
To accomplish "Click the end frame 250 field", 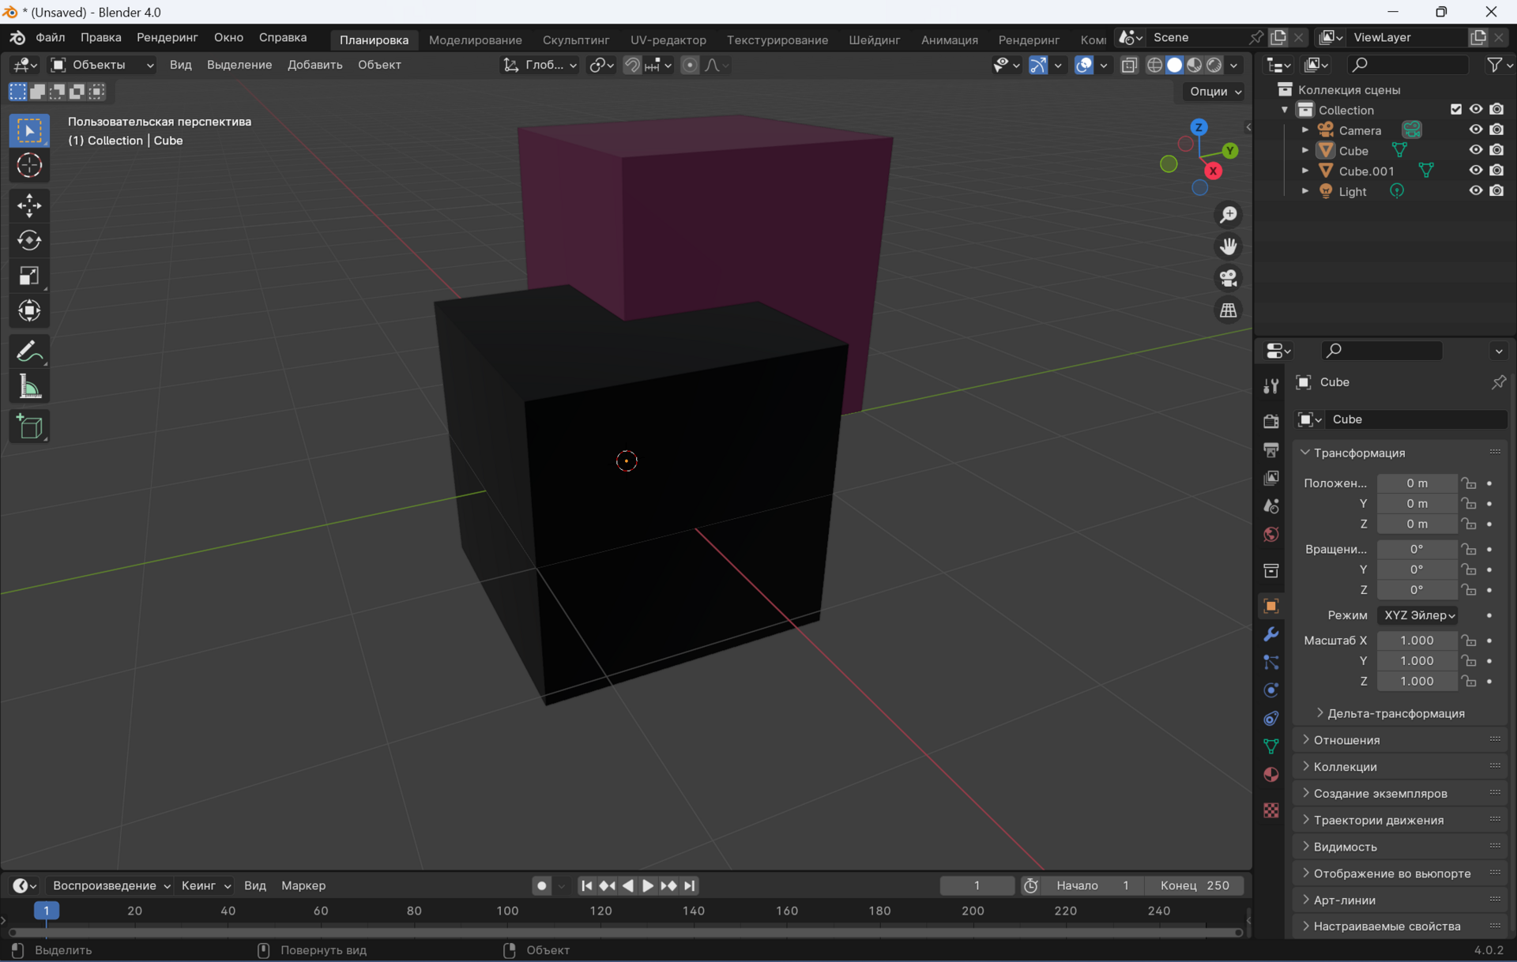I will [1196, 885].
